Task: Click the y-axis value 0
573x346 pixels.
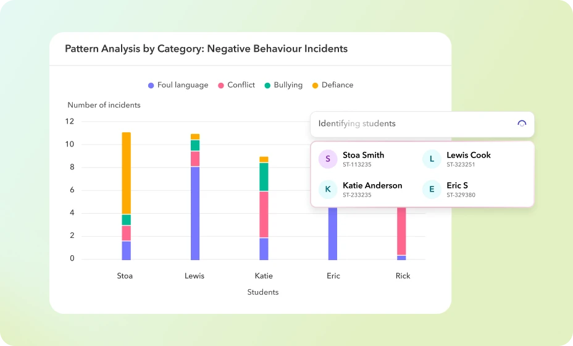Action: 72,258
